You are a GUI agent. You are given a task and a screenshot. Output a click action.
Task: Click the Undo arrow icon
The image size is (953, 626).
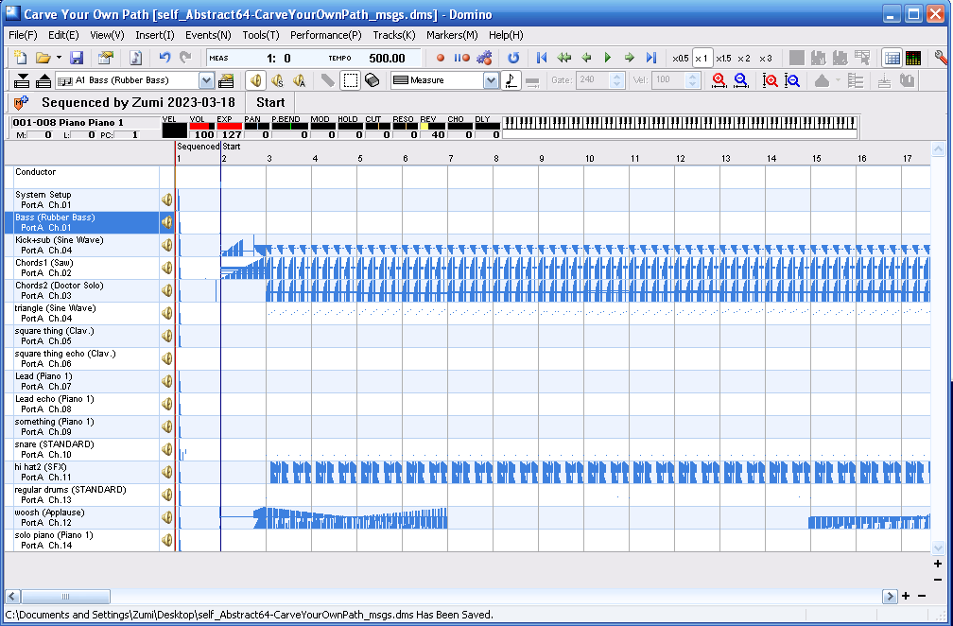point(165,58)
